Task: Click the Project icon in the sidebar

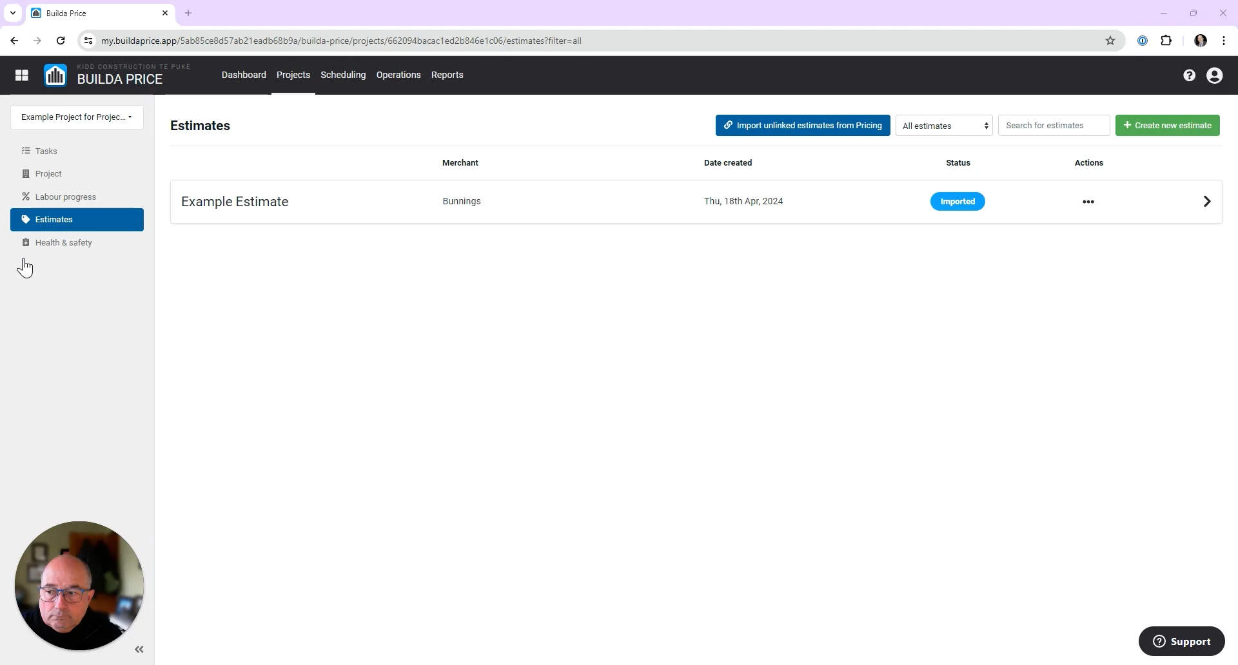Action: [26, 173]
